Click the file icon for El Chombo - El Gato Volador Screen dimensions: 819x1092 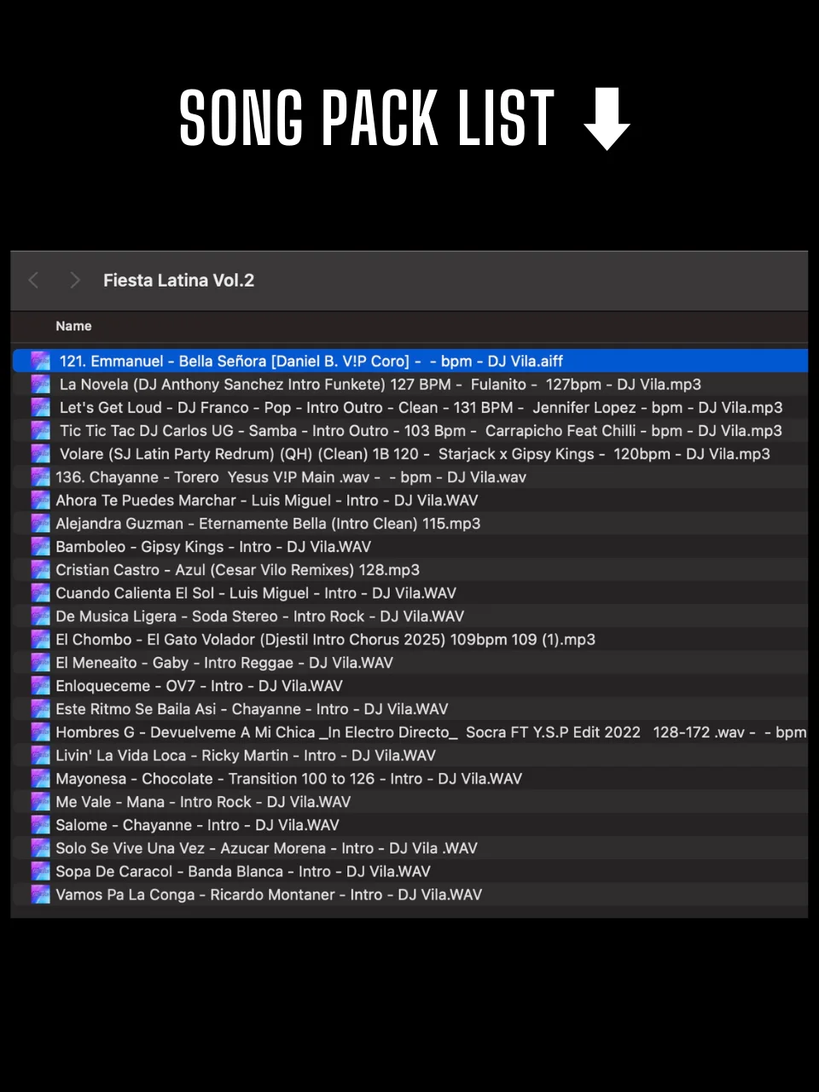pyautogui.click(x=40, y=639)
